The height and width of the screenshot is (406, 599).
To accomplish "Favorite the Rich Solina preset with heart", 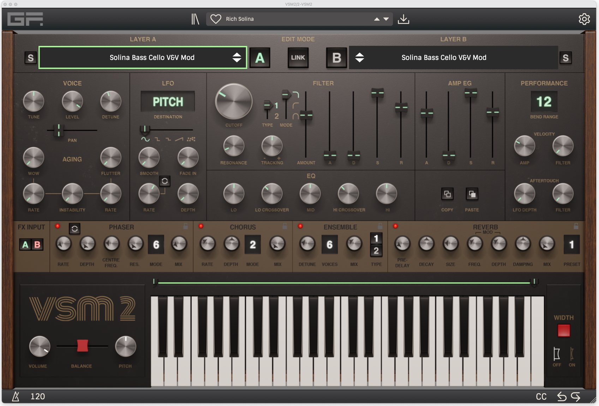I will (216, 19).
